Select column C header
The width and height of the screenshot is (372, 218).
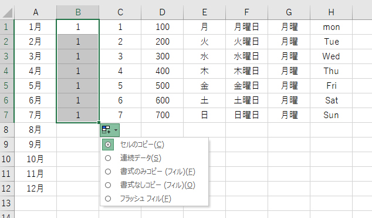click(120, 12)
